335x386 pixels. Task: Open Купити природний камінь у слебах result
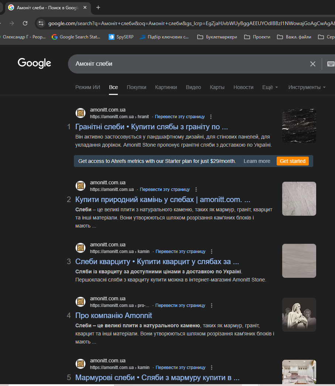[x=163, y=199]
